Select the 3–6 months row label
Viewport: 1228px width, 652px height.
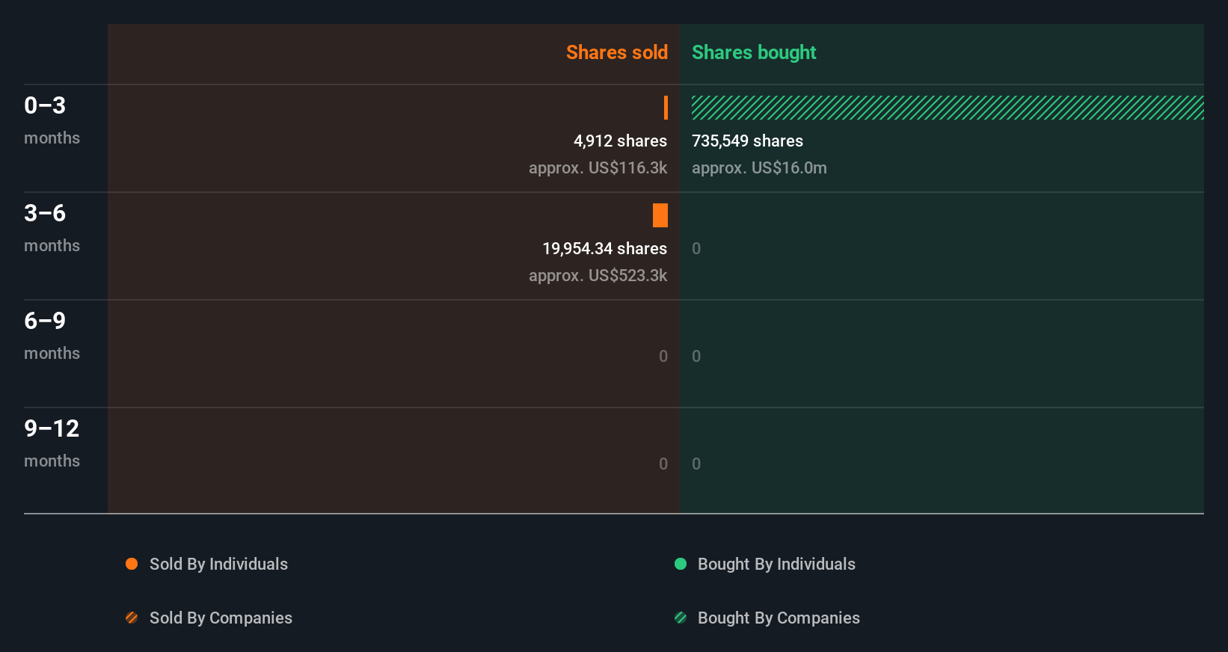[x=51, y=227]
